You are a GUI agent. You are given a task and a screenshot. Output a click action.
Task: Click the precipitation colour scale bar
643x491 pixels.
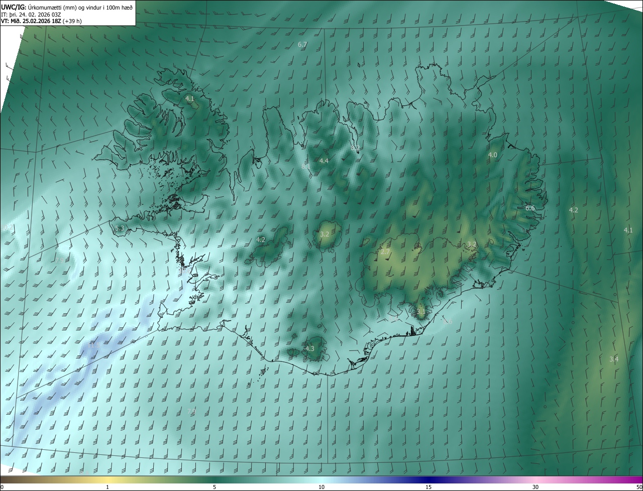click(321, 479)
